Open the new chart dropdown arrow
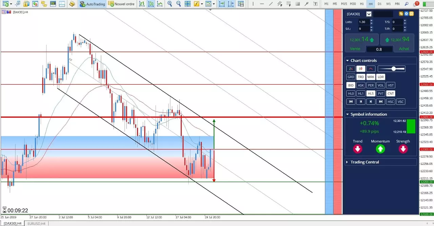The height and width of the screenshot is (226, 434). [x=11, y=4]
